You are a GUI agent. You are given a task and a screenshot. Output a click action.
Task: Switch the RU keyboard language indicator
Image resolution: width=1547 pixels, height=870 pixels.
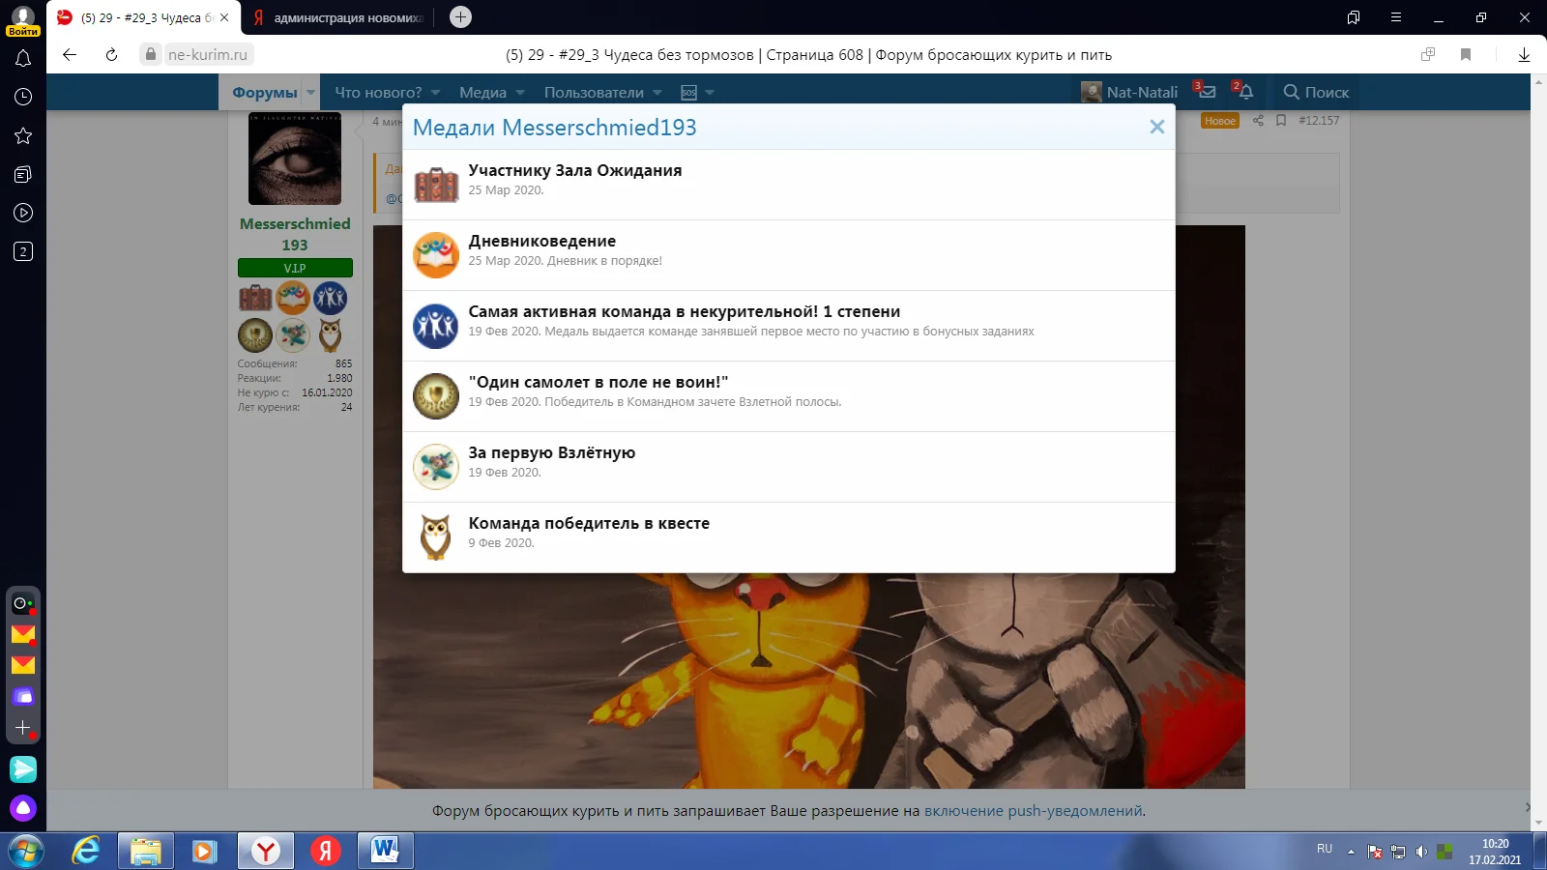pyautogui.click(x=1325, y=849)
